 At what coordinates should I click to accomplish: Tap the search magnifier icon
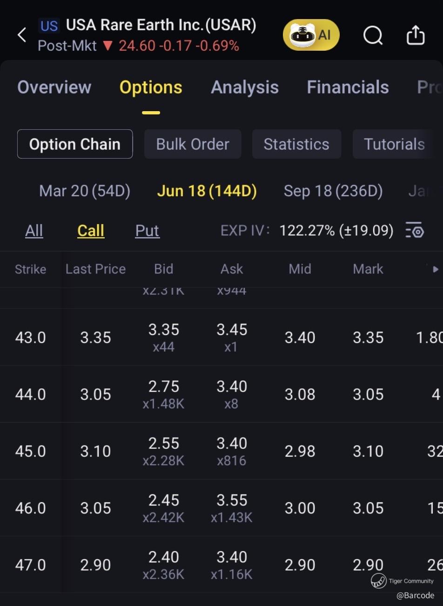(373, 35)
